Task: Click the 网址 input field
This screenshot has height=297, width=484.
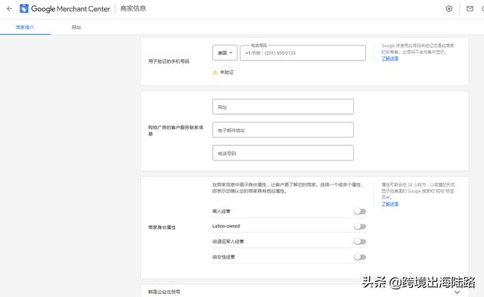Action: pos(283,107)
